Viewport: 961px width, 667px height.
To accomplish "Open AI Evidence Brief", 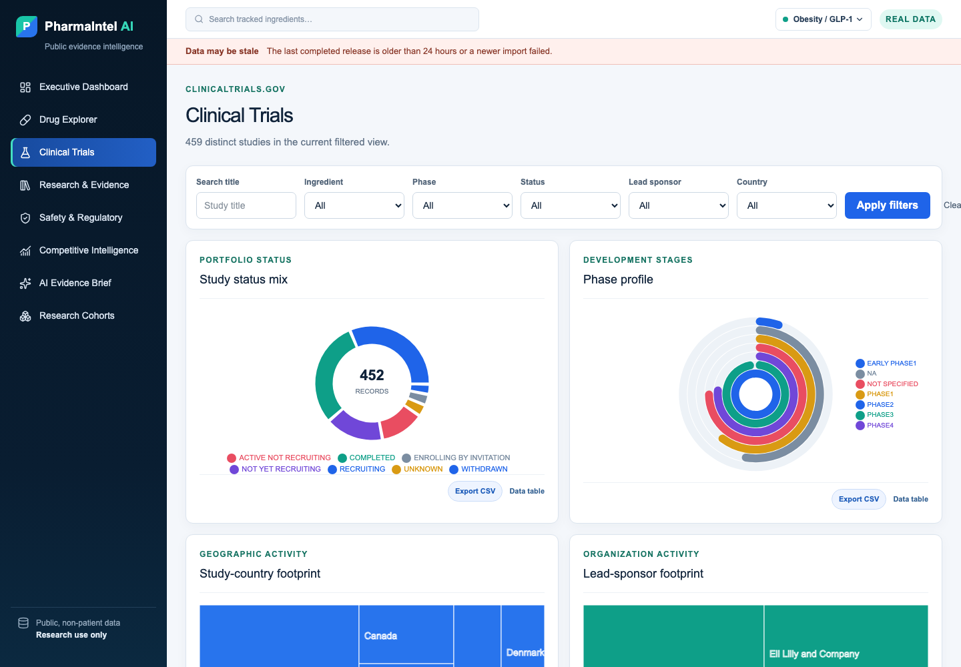I will tap(83, 283).
